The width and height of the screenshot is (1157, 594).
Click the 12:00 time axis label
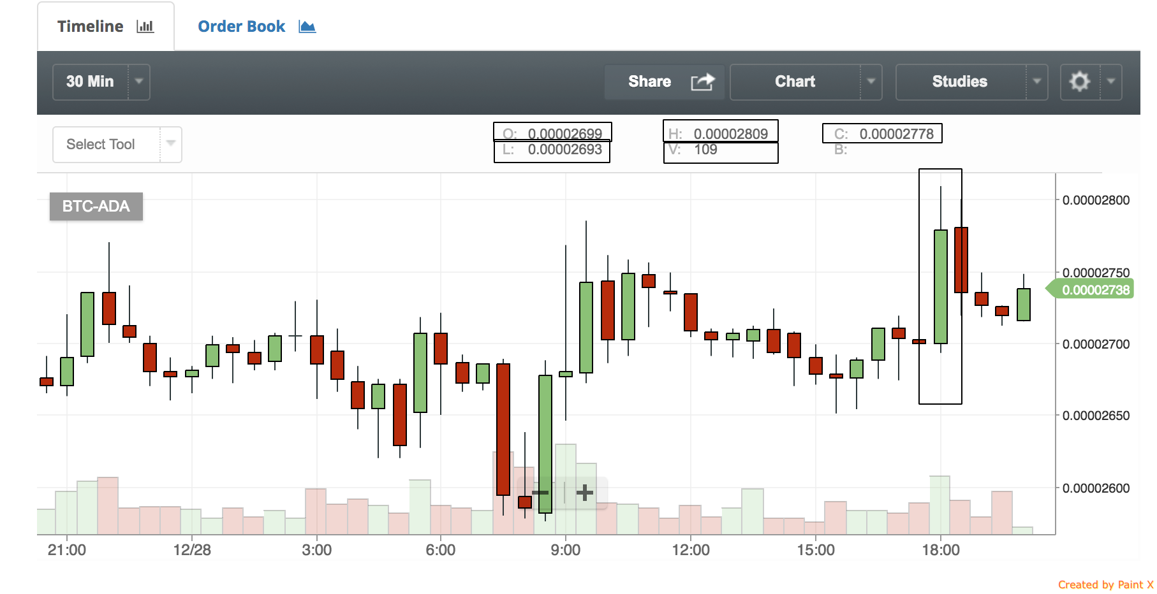point(691,550)
